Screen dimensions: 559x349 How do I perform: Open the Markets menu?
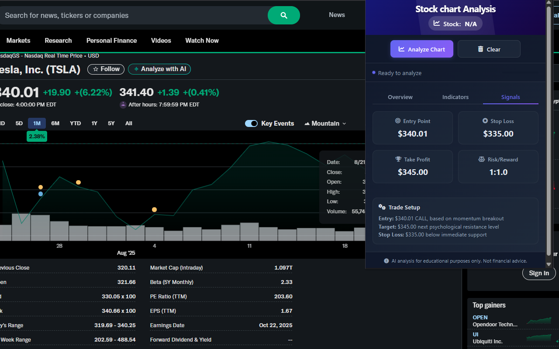click(18, 41)
